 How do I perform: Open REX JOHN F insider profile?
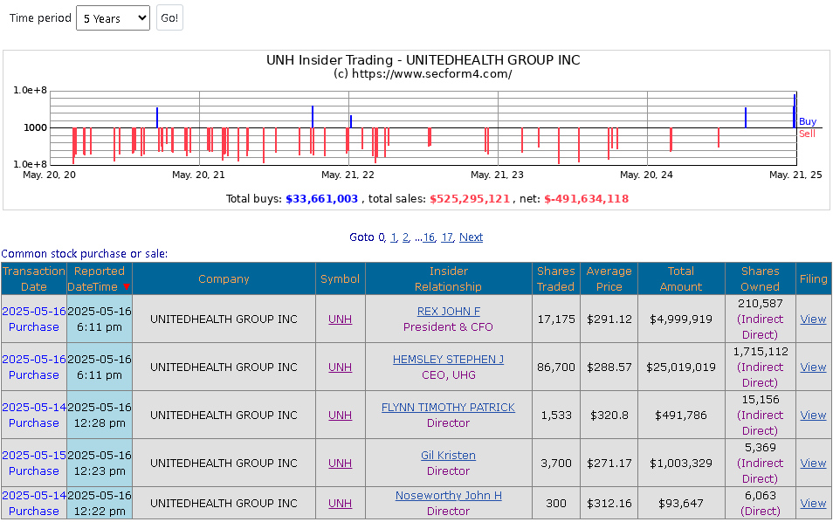(449, 311)
